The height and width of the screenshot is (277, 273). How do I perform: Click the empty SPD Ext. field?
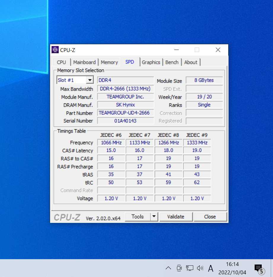[x=204, y=89]
